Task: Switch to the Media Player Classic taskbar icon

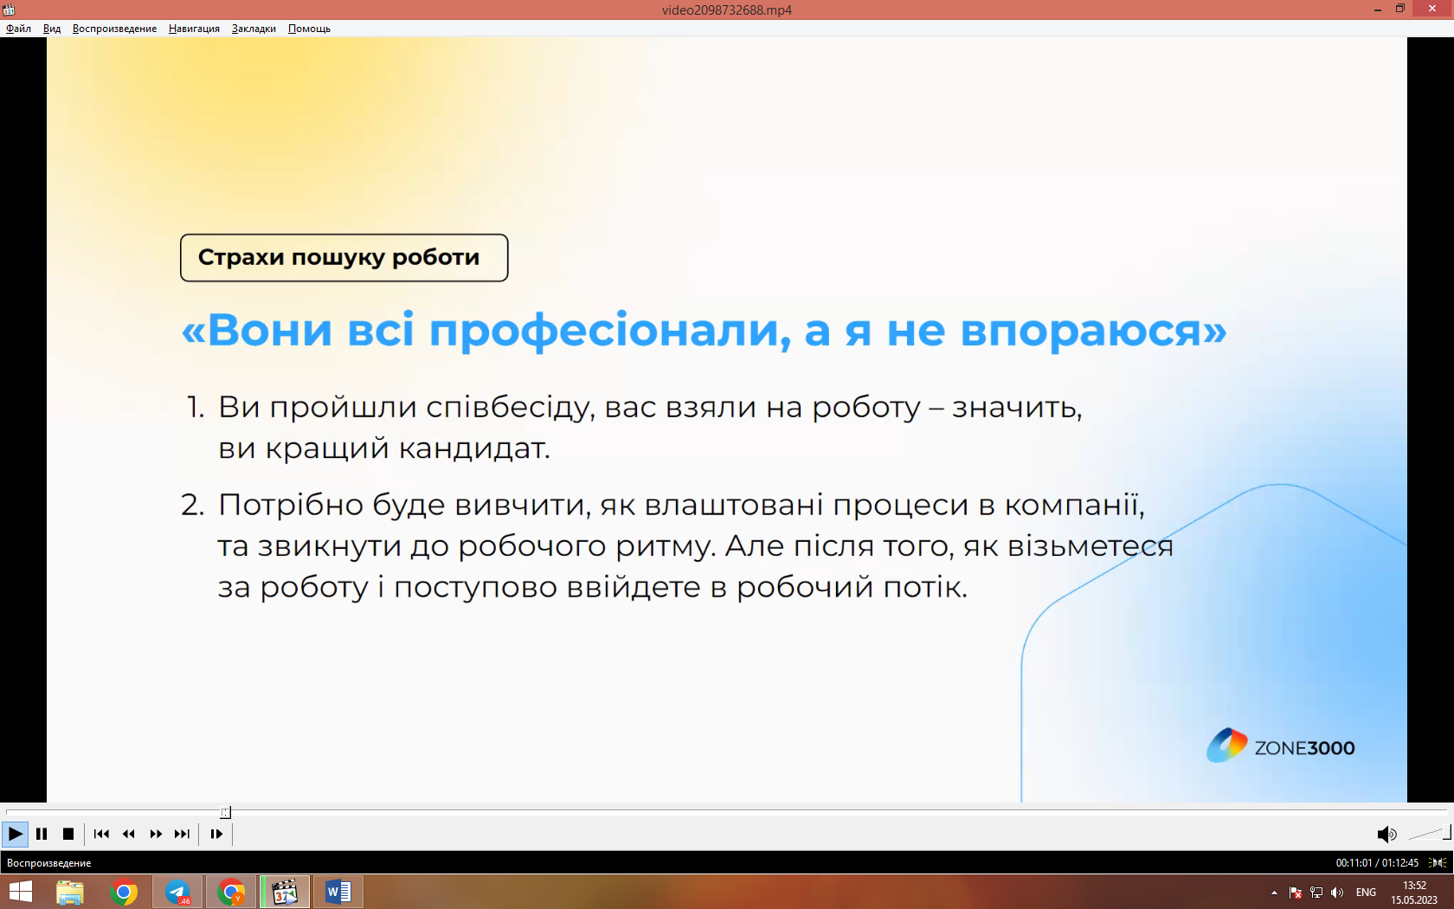Action: pyautogui.click(x=285, y=892)
